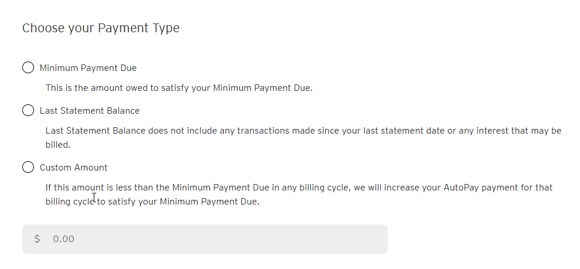Click the dollar sign in amount field

(x=37, y=239)
